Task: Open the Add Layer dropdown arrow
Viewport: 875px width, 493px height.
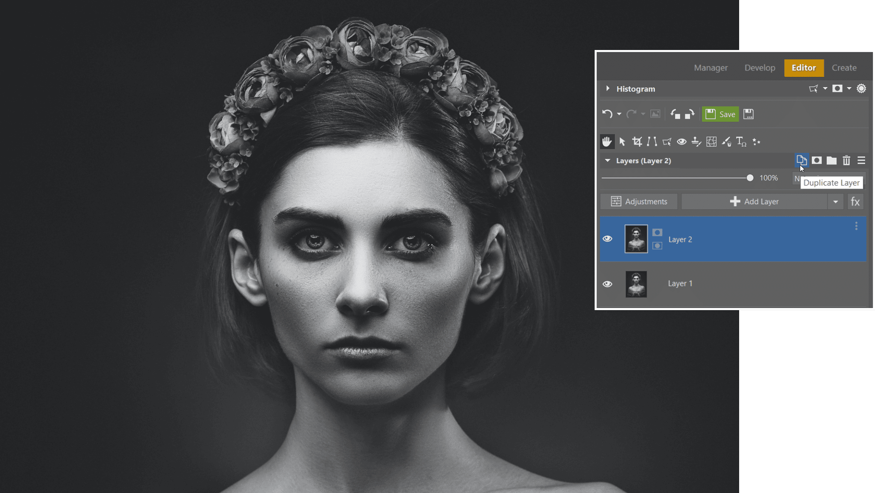Action: coord(835,202)
